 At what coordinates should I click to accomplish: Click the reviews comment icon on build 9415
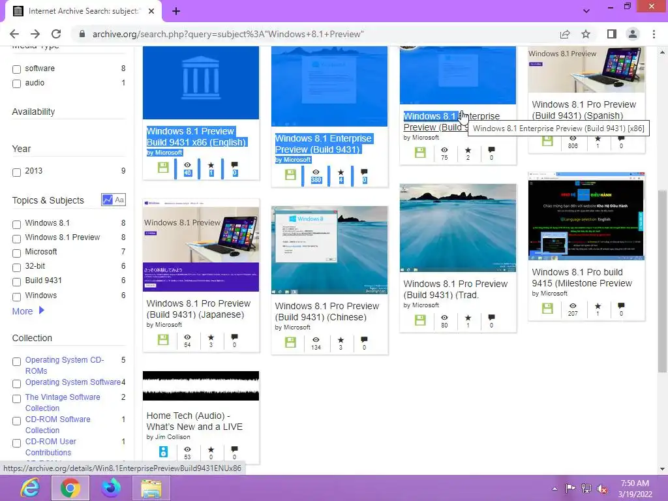[621, 305]
